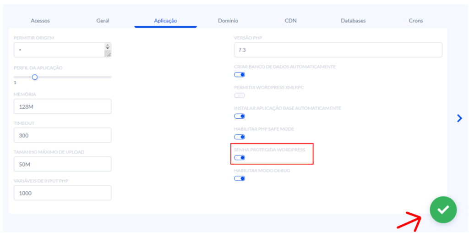
Task: Click the Tamanho Máximo de Upload field
Action: (63, 164)
